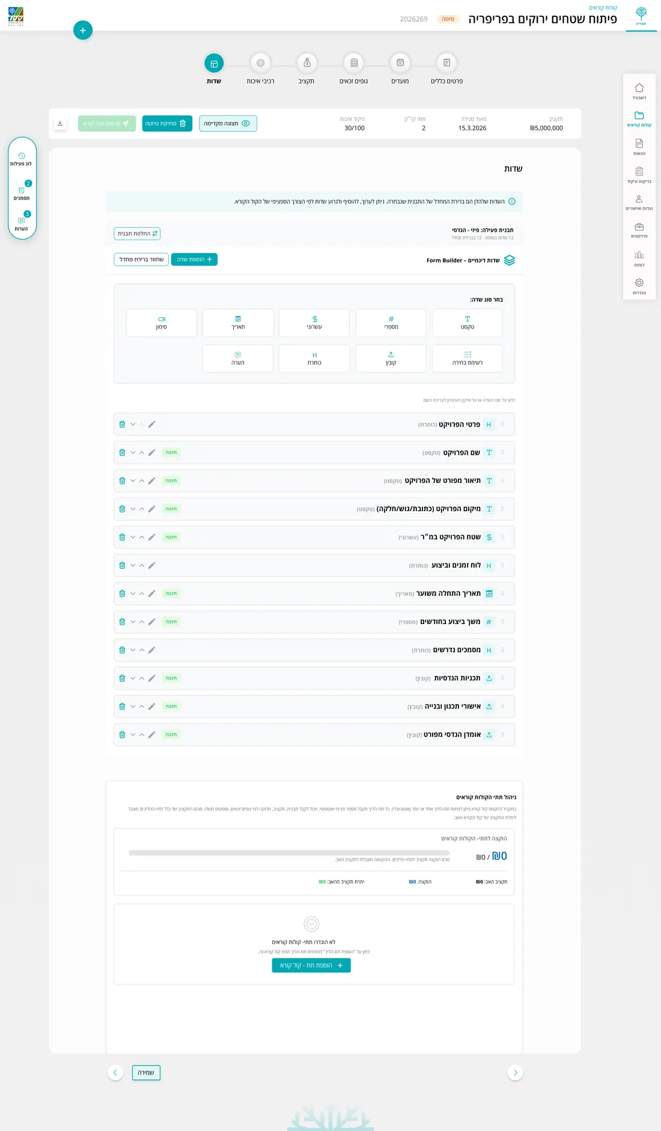Delete the אומדן הנדסי מפורט field
Viewport: 661px width, 1131px height.
[x=122, y=735]
